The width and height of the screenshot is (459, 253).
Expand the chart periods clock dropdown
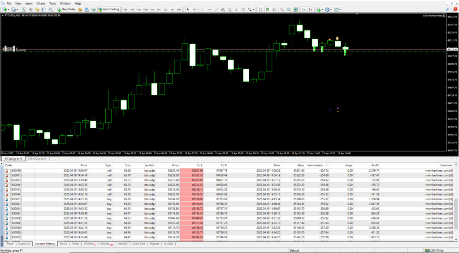tap(331, 9)
